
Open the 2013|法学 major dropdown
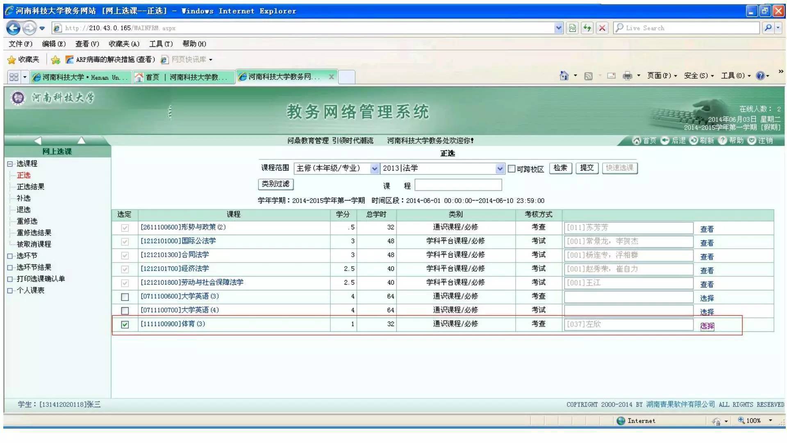tap(500, 168)
